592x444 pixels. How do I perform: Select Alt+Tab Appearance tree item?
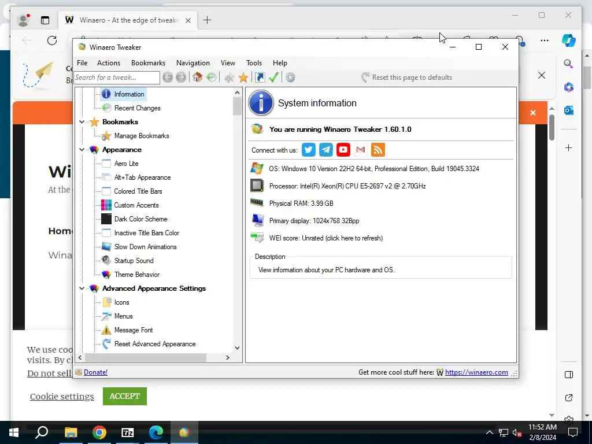click(142, 177)
